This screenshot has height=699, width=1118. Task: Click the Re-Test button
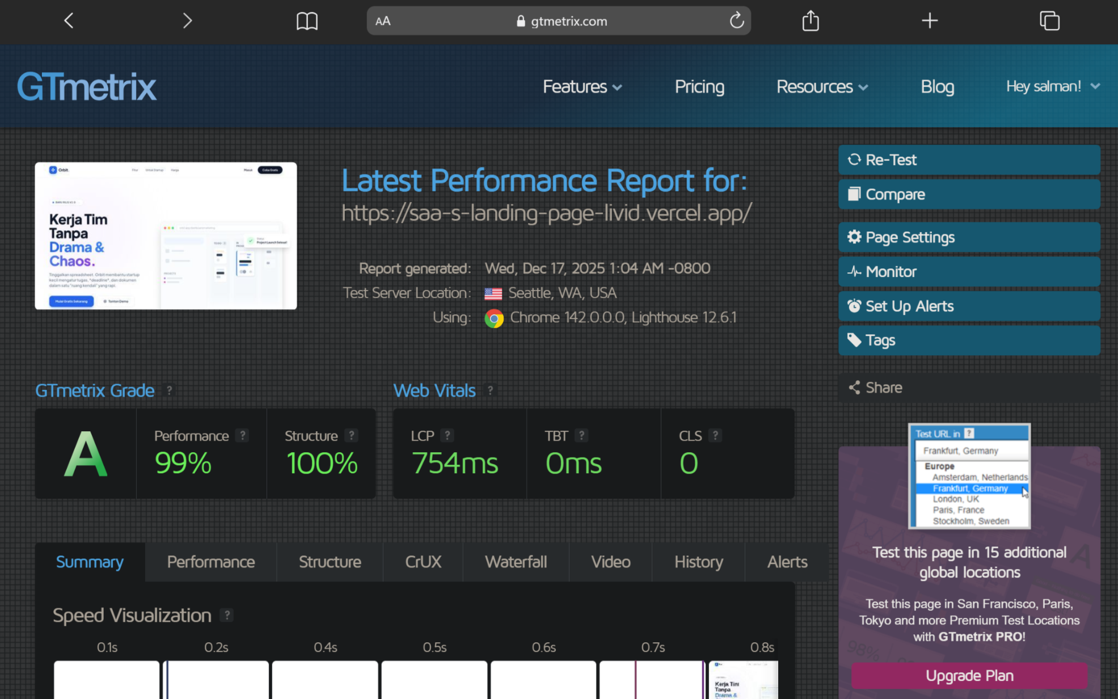click(969, 160)
